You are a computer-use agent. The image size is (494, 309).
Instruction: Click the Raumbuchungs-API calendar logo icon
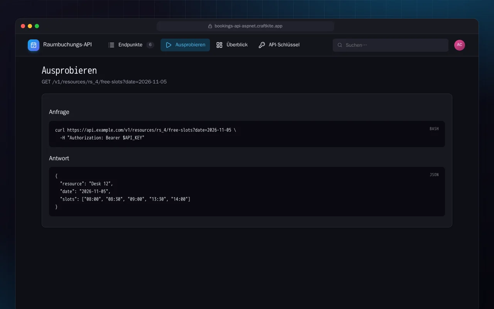click(34, 45)
